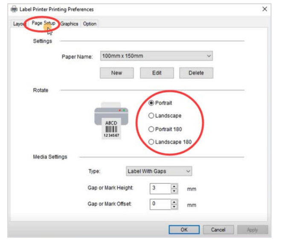Click the New paper button

tap(116, 73)
